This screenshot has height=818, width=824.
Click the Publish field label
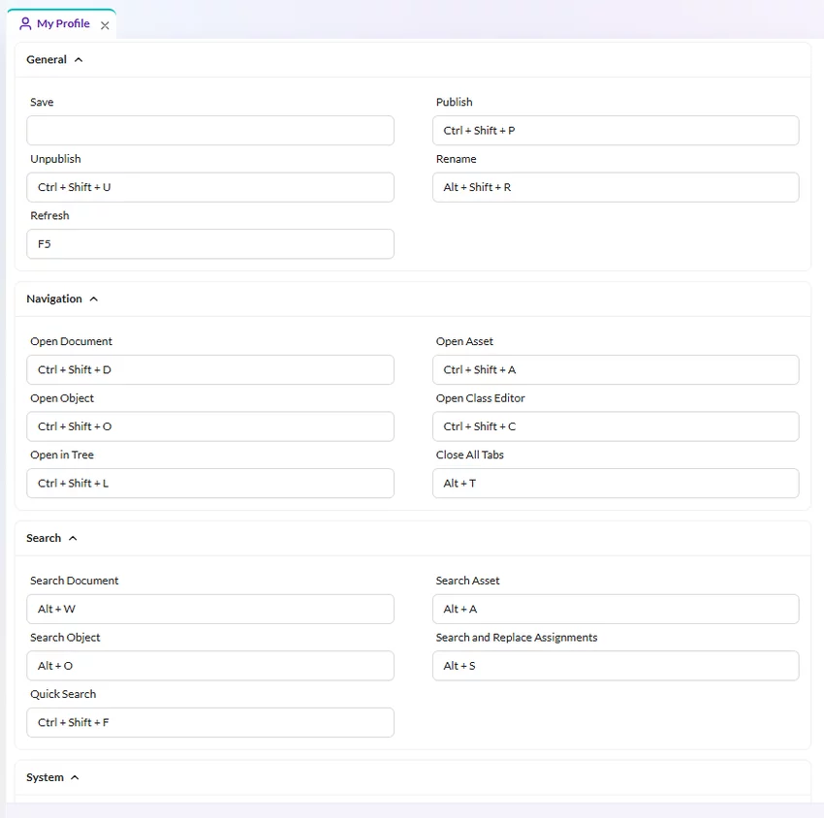coord(454,103)
